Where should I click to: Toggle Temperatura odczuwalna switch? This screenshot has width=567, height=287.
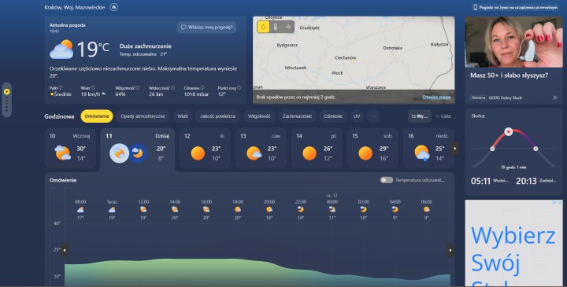pyautogui.click(x=386, y=180)
